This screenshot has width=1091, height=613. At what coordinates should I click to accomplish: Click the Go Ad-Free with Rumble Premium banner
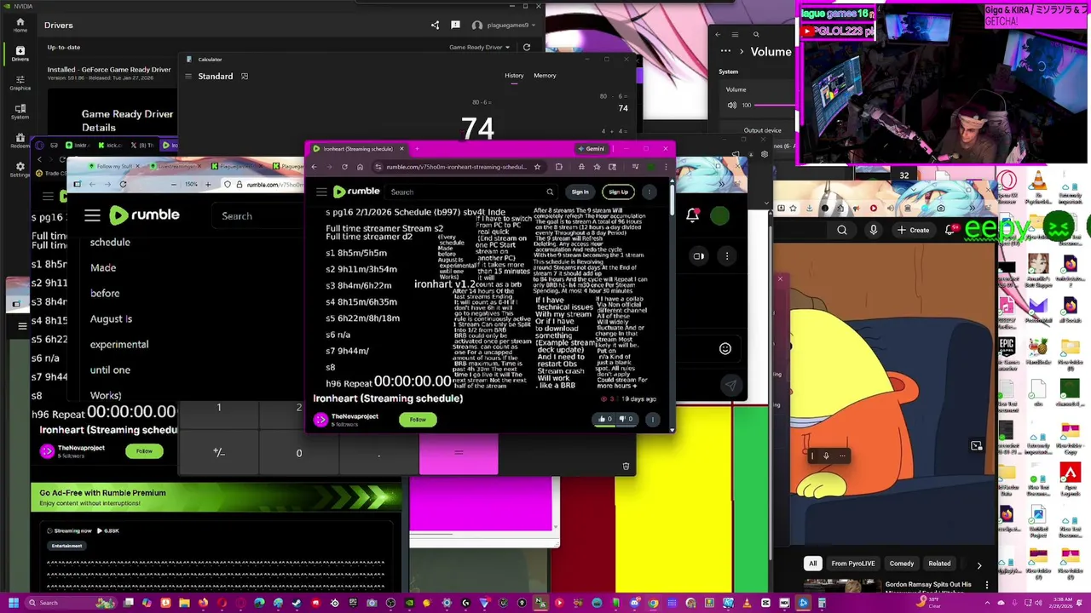(x=216, y=497)
